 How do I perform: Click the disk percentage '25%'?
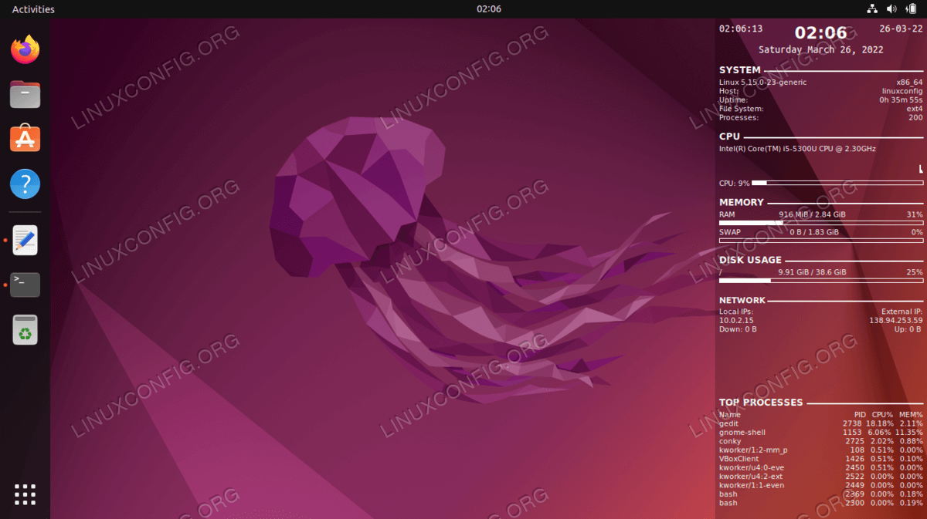(x=915, y=272)
